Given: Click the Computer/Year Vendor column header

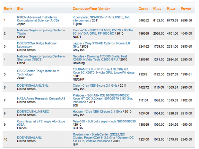Looking at the screenshot, I should [x=91, y=9].
